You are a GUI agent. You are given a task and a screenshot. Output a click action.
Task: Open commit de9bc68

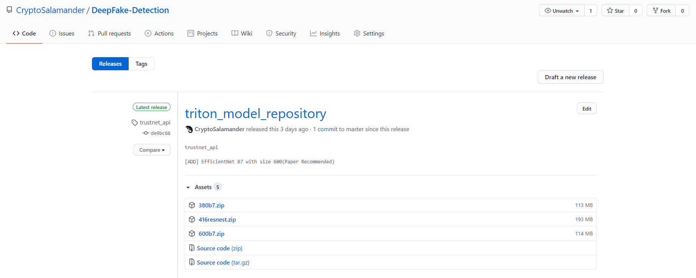160,133
